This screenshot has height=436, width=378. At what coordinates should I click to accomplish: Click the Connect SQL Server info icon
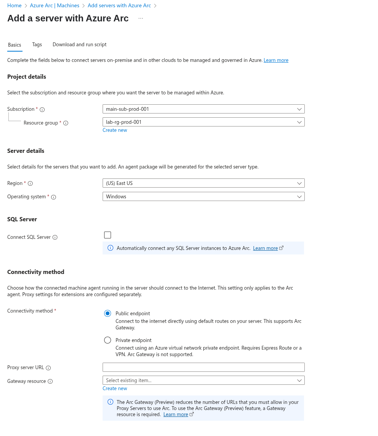55,237
